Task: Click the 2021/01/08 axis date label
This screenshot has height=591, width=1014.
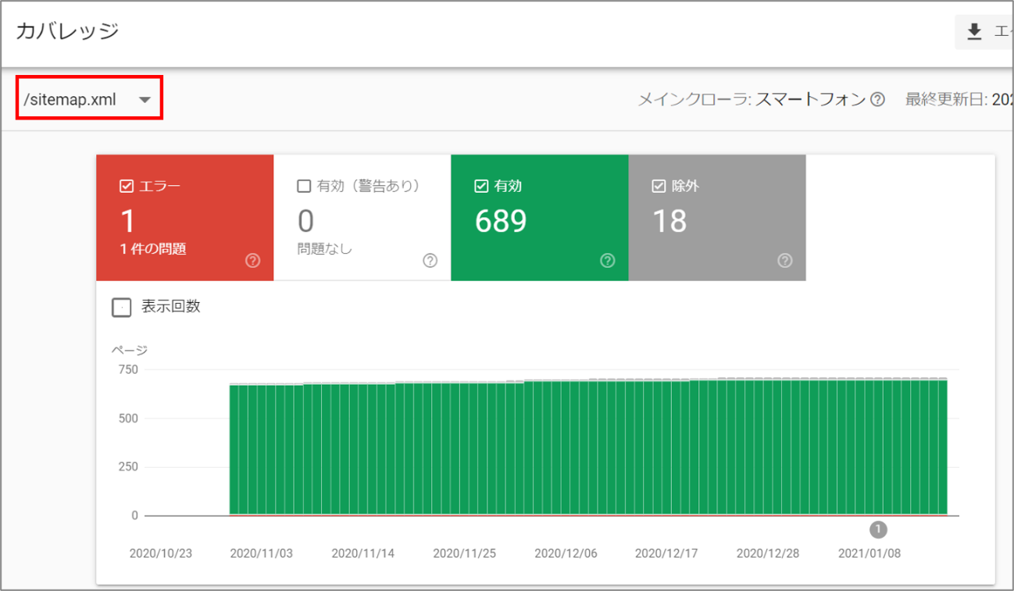Action: click(x=869, y=553)
